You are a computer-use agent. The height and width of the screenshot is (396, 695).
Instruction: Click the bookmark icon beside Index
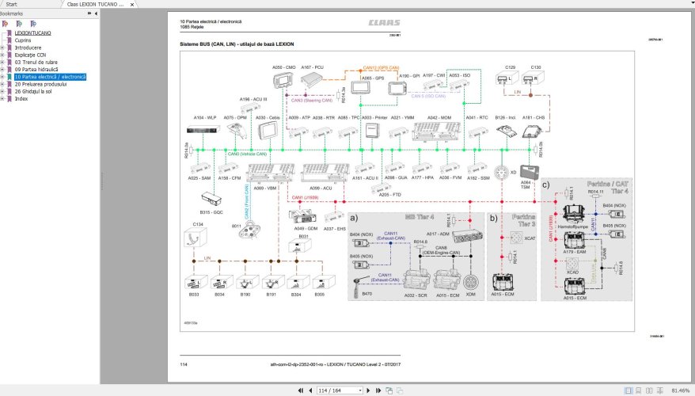pos(9,99)
